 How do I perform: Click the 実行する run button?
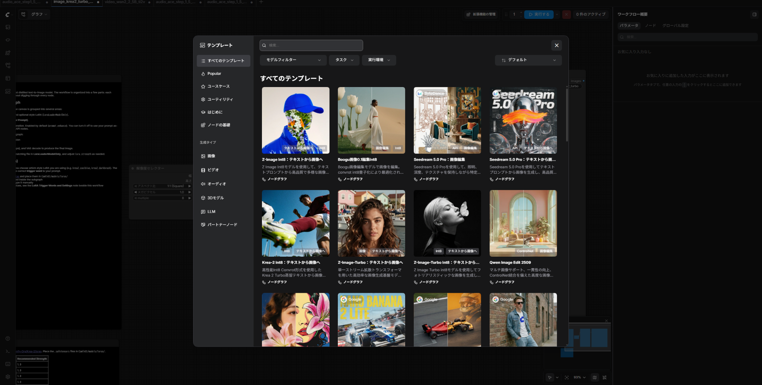pyautogui.click(x=539, y=15)
